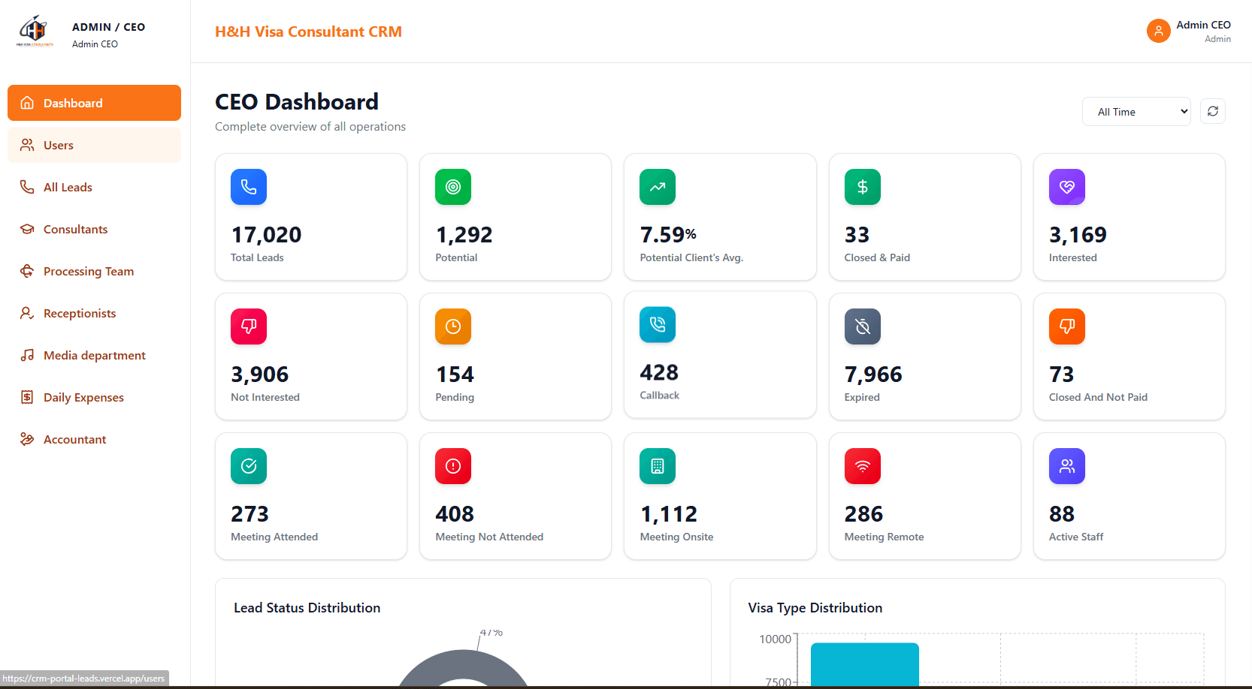Open the Dashboard sidebar item
Viewport: 1252px width, 689px height.
[x=94, y=103]
